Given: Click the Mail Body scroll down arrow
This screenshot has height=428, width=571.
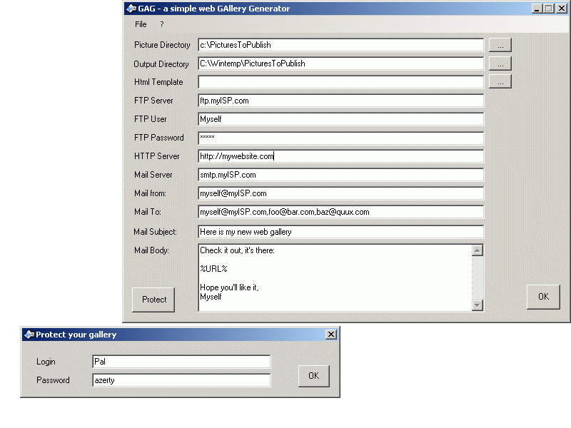Looking at the screenshot, I should point(477,305).
